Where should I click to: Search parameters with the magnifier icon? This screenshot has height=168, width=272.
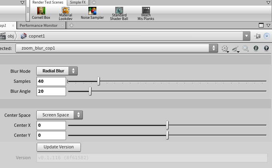tap(246, 48)
